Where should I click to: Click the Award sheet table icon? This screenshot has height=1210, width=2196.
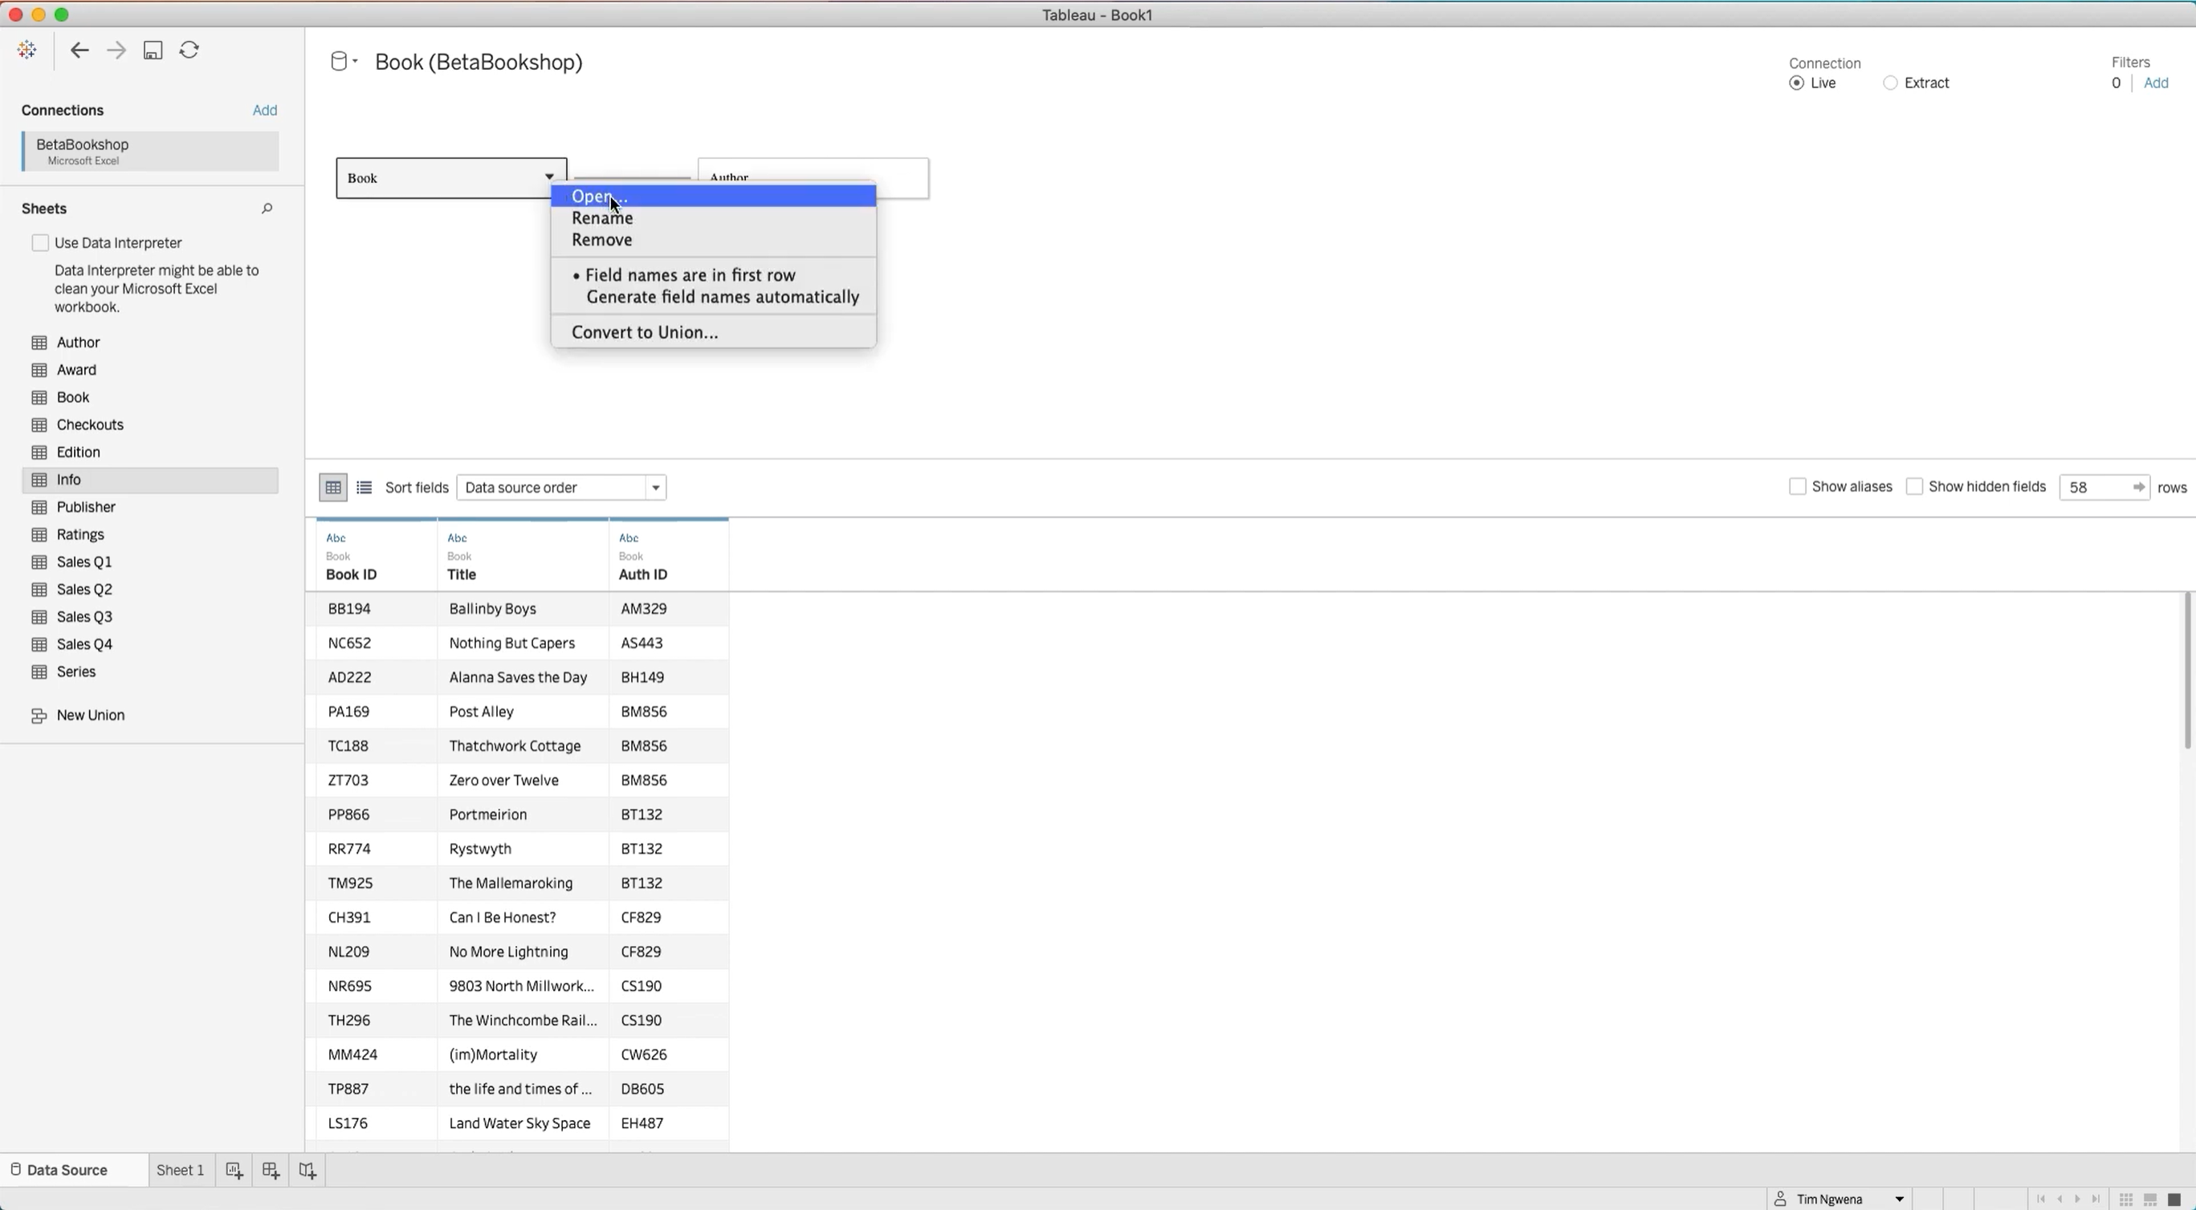click(x=39, y=370)
